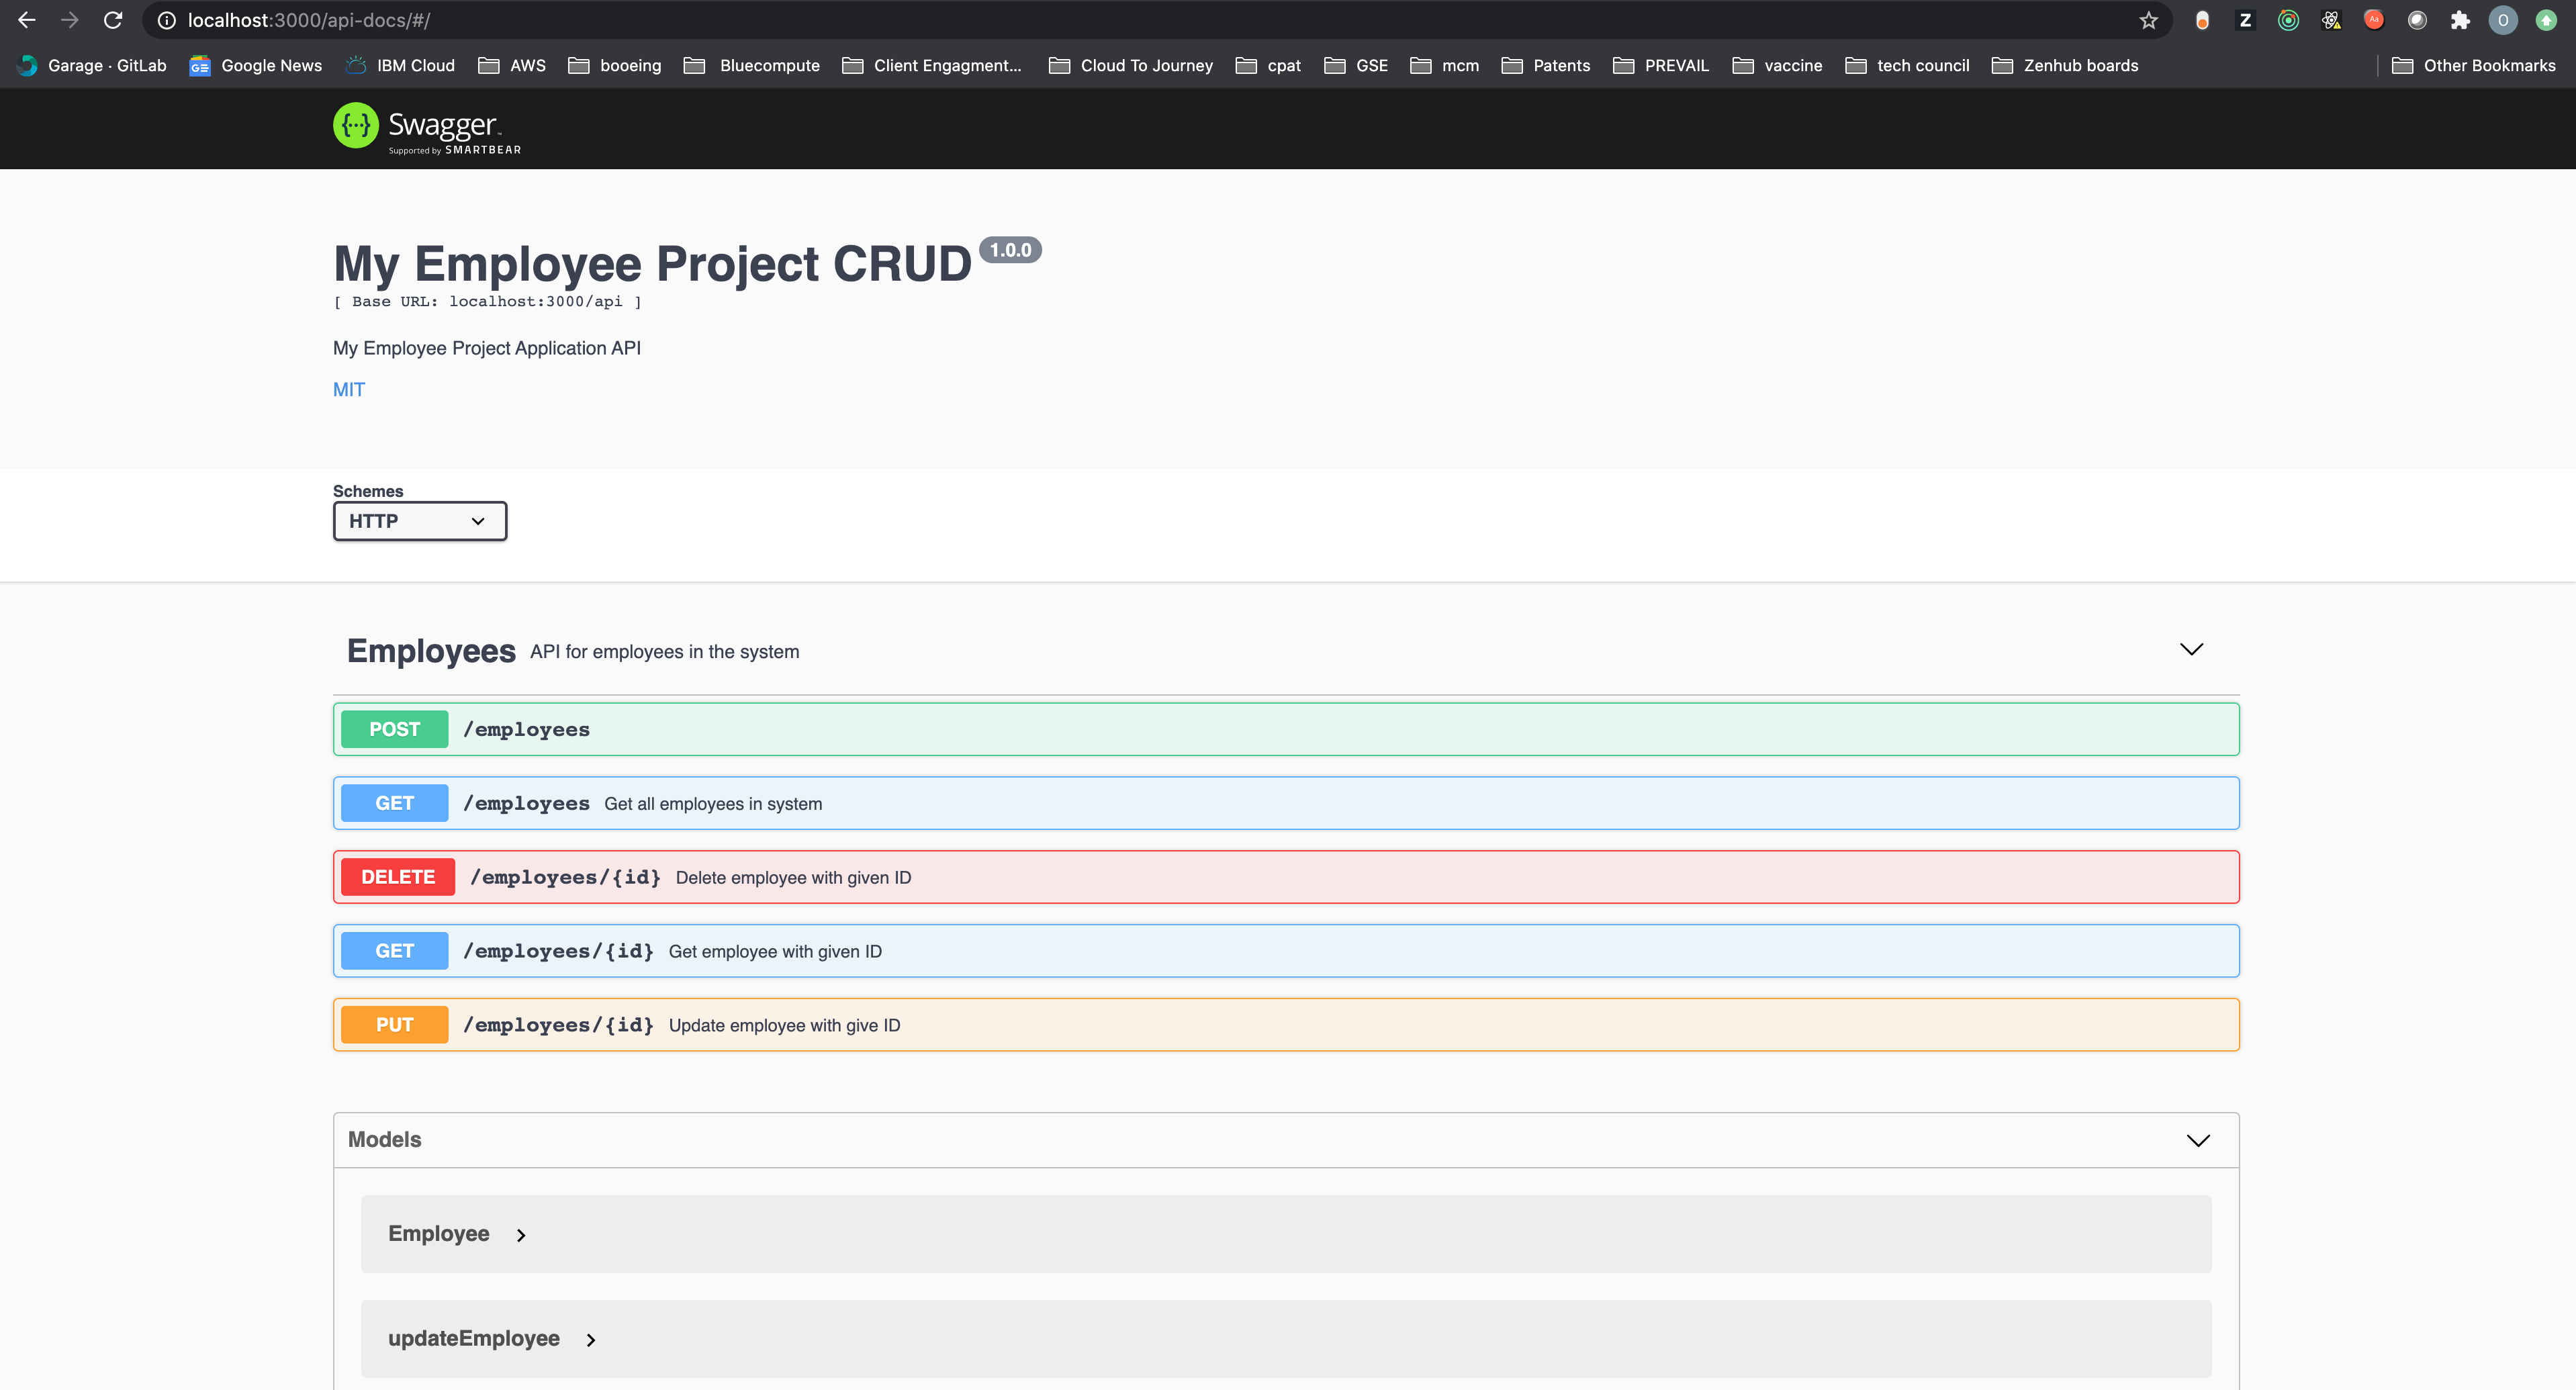Open the Google News bookmark
Image resolution: width=2576 pixels, height=1390 pixels.
256,66
